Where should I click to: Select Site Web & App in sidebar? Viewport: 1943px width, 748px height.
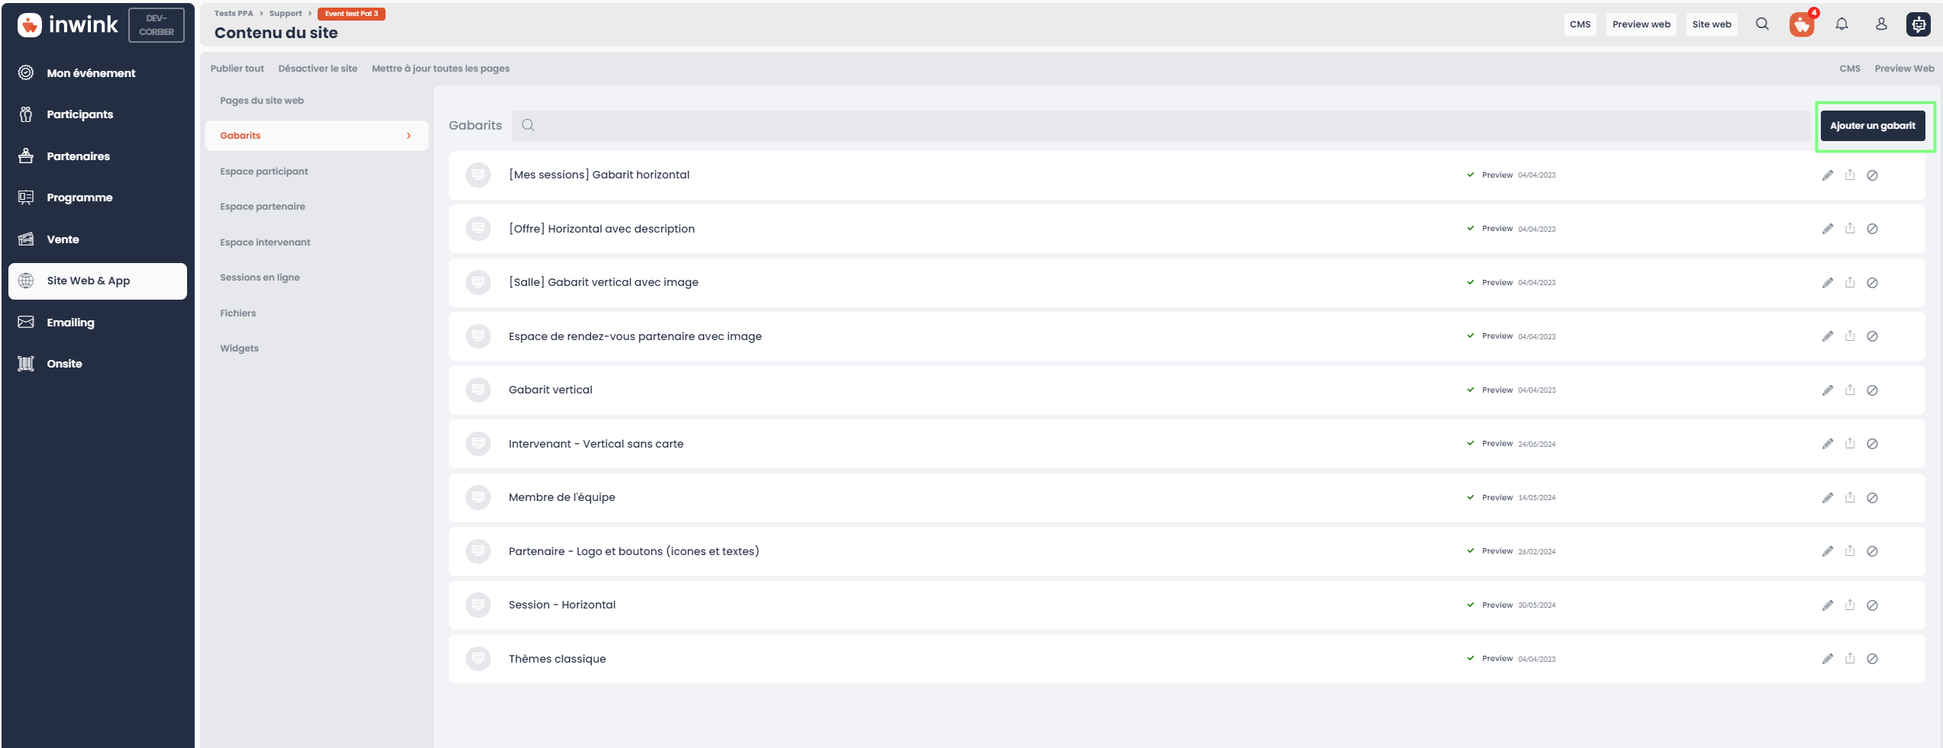pos(98,281)
